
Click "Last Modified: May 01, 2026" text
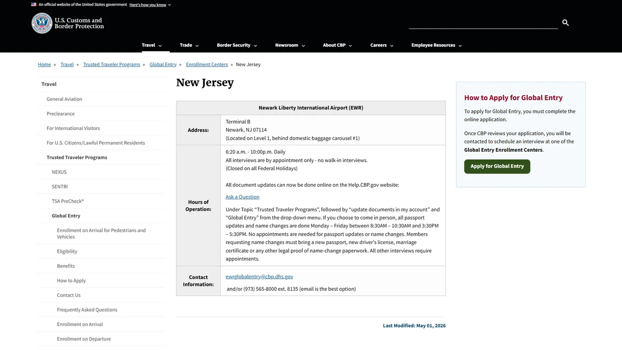pyautogui.click(x=414, y=326)
